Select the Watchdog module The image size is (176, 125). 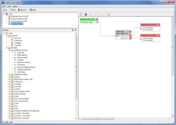coord(21,72)
